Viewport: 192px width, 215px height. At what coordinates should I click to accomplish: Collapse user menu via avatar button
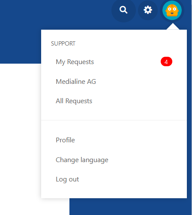tap(172, 10)
